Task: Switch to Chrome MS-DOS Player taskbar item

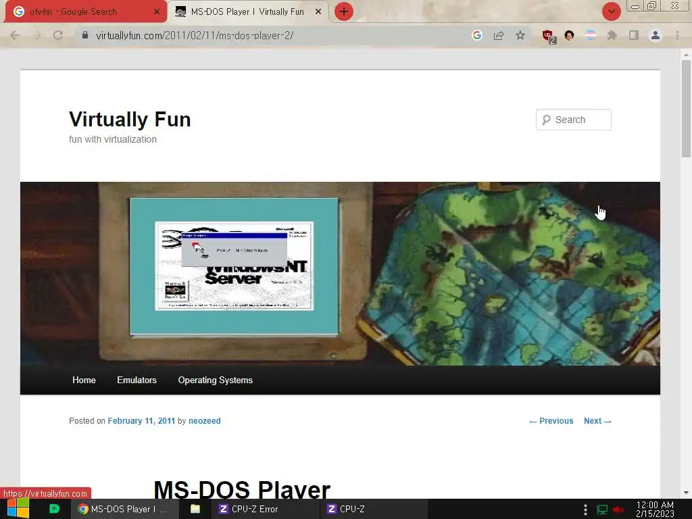Action: [124, 509]
